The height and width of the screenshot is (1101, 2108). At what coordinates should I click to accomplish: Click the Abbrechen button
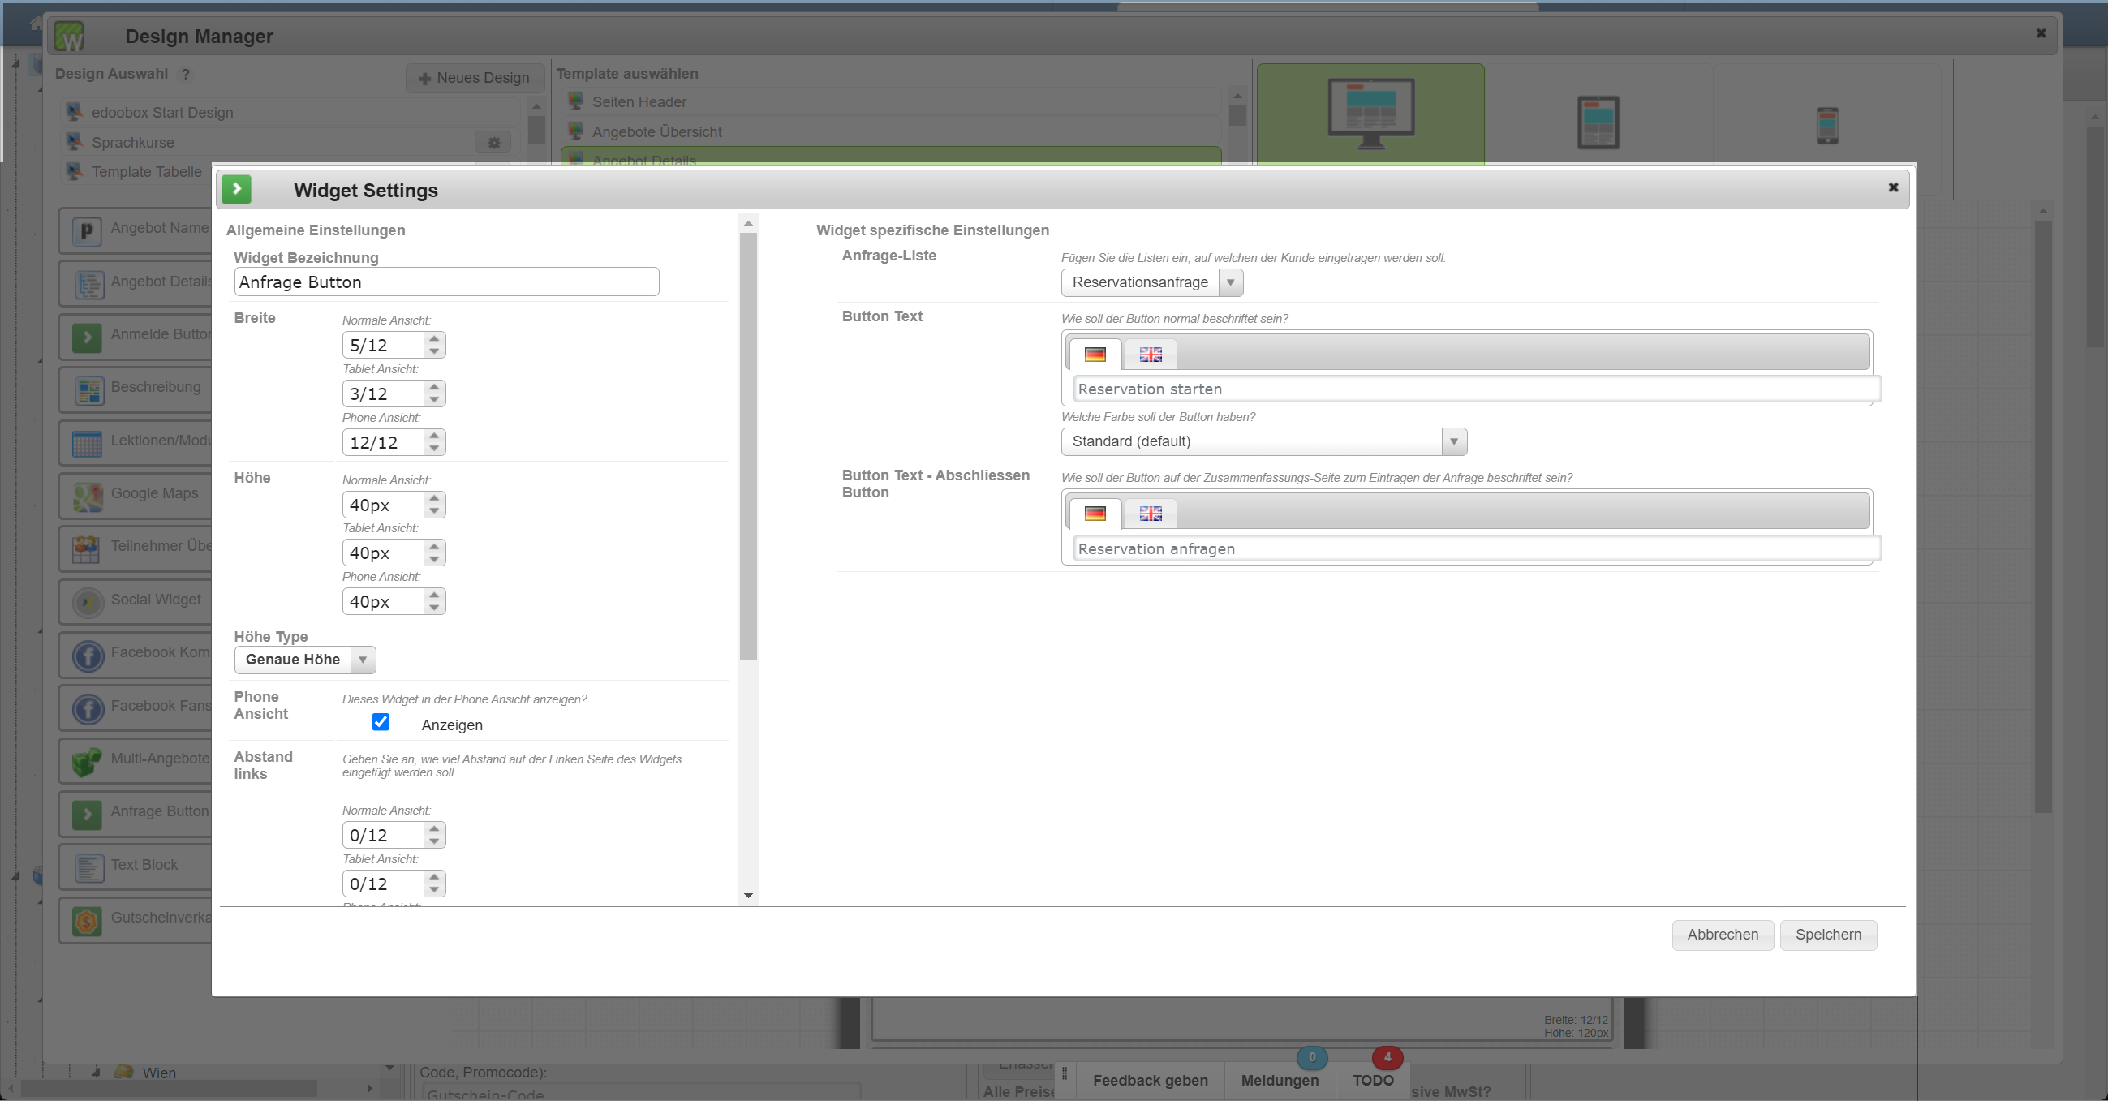(x=1722, y=935)
